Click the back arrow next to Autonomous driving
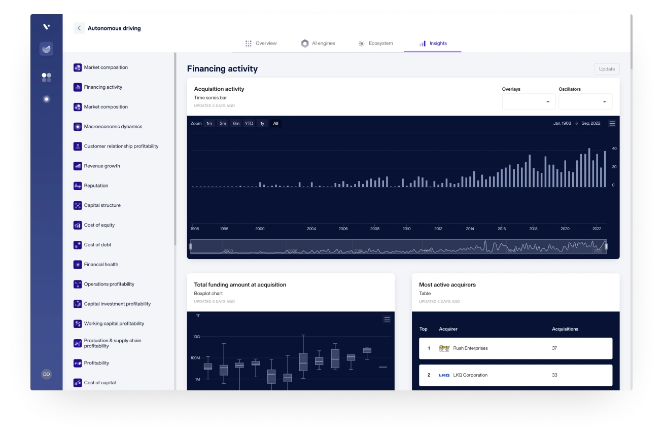The height and width of the screenshot is (437, 663). tap(79, 28)
